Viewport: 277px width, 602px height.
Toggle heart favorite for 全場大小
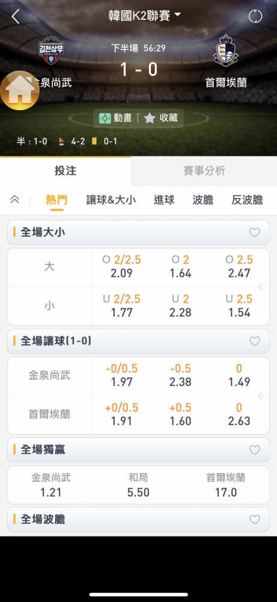coord(255,232)
